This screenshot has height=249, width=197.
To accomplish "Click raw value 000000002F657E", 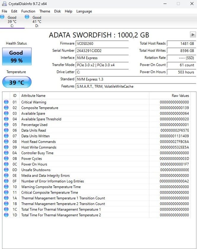I will tap(174, 130).
